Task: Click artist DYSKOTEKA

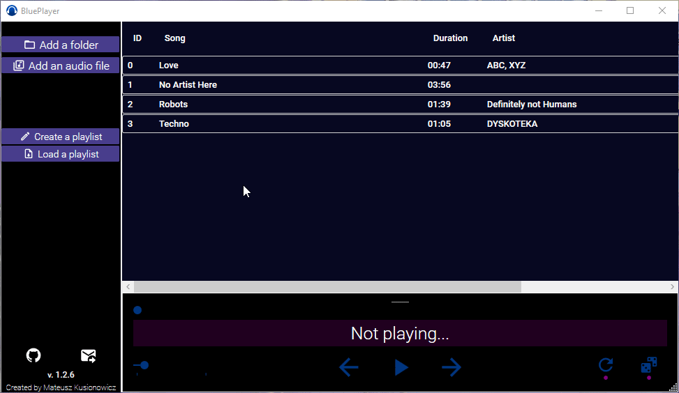Action: coord(512,123)
